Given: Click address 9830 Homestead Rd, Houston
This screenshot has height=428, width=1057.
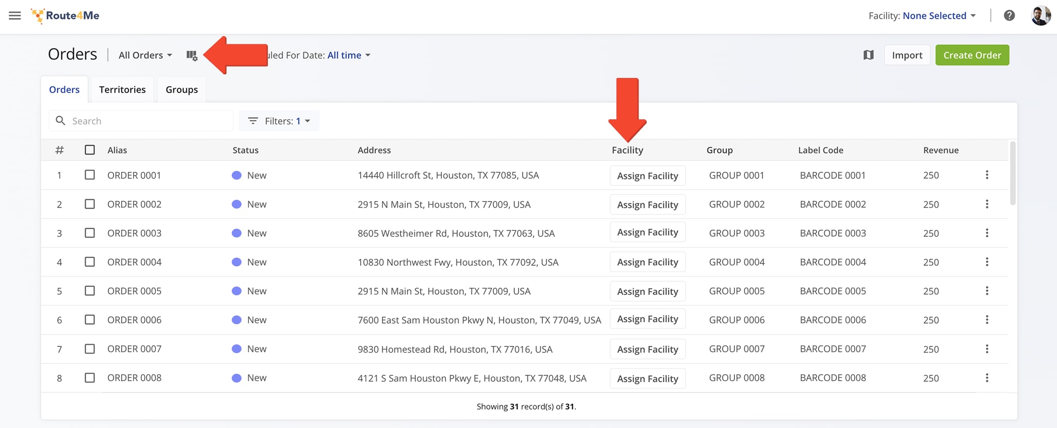Looking at the screenshot, I should click(x=455, y=349).
